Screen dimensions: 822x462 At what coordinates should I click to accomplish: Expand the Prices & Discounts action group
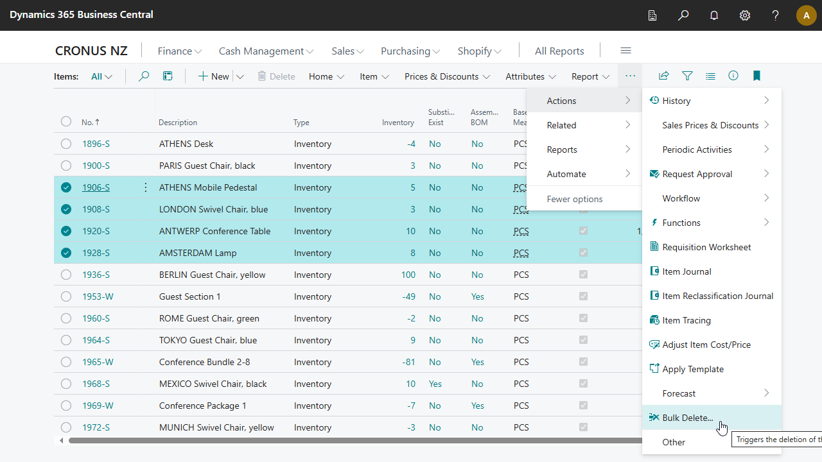[448, 76]
